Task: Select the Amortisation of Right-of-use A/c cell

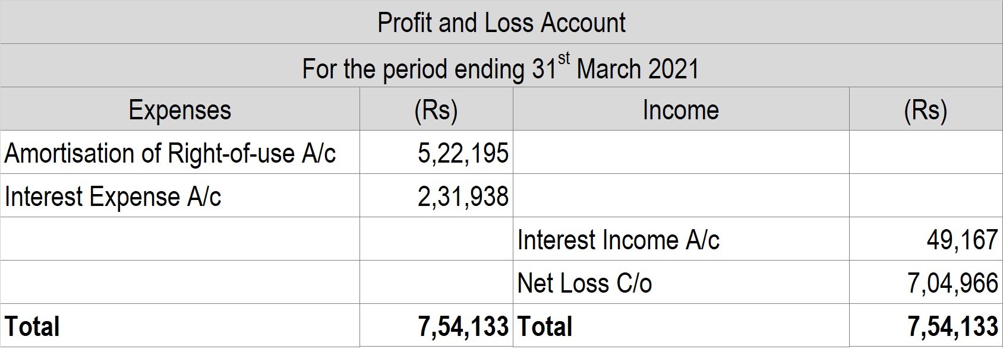Action: point(179,153)
